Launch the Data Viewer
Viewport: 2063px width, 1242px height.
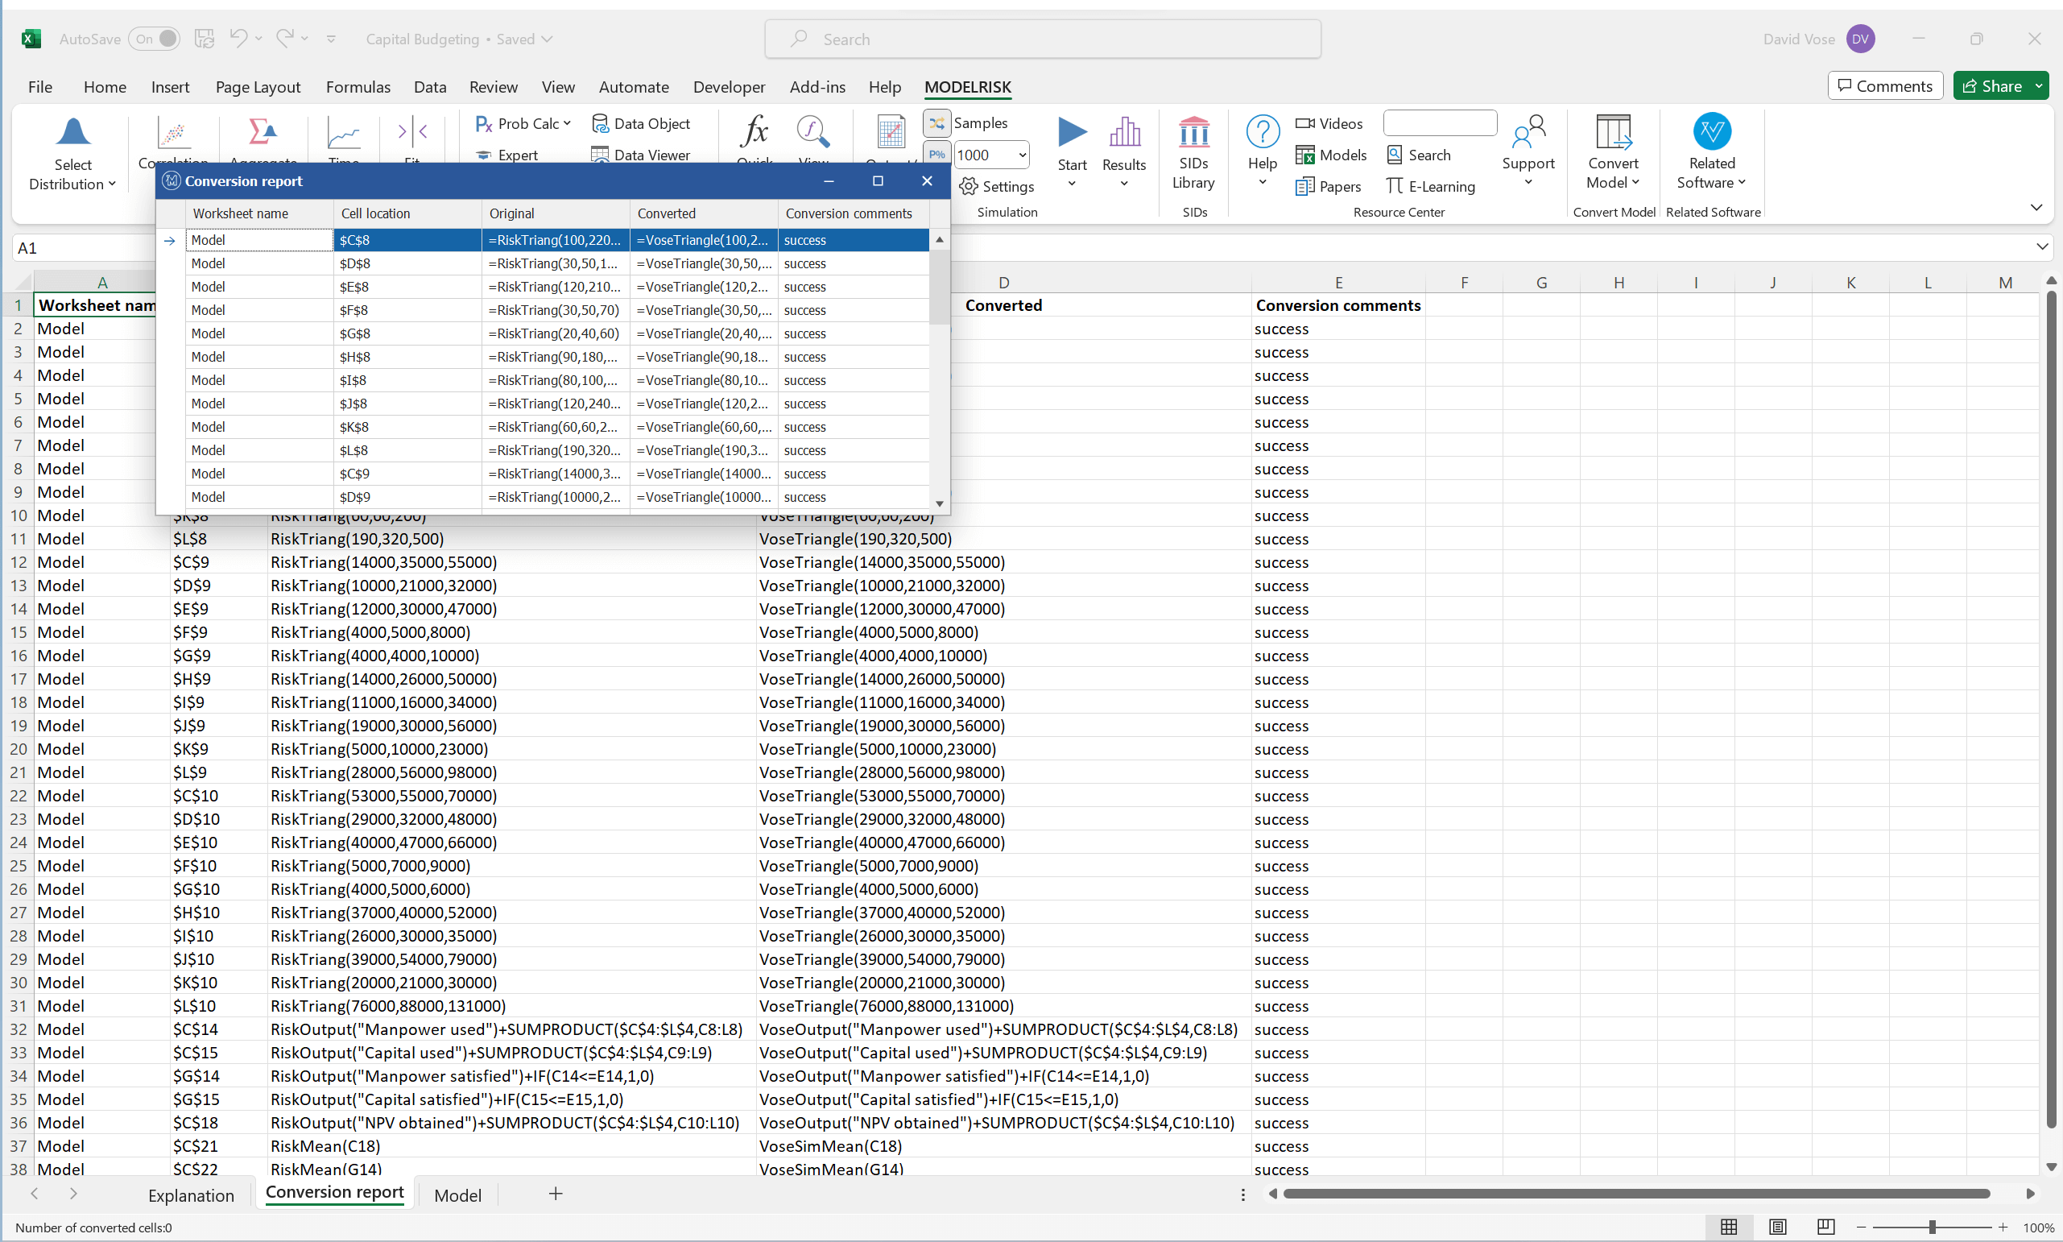point(642,155)
